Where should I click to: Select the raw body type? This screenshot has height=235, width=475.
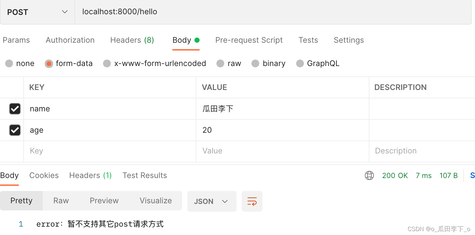pos(221,63)
